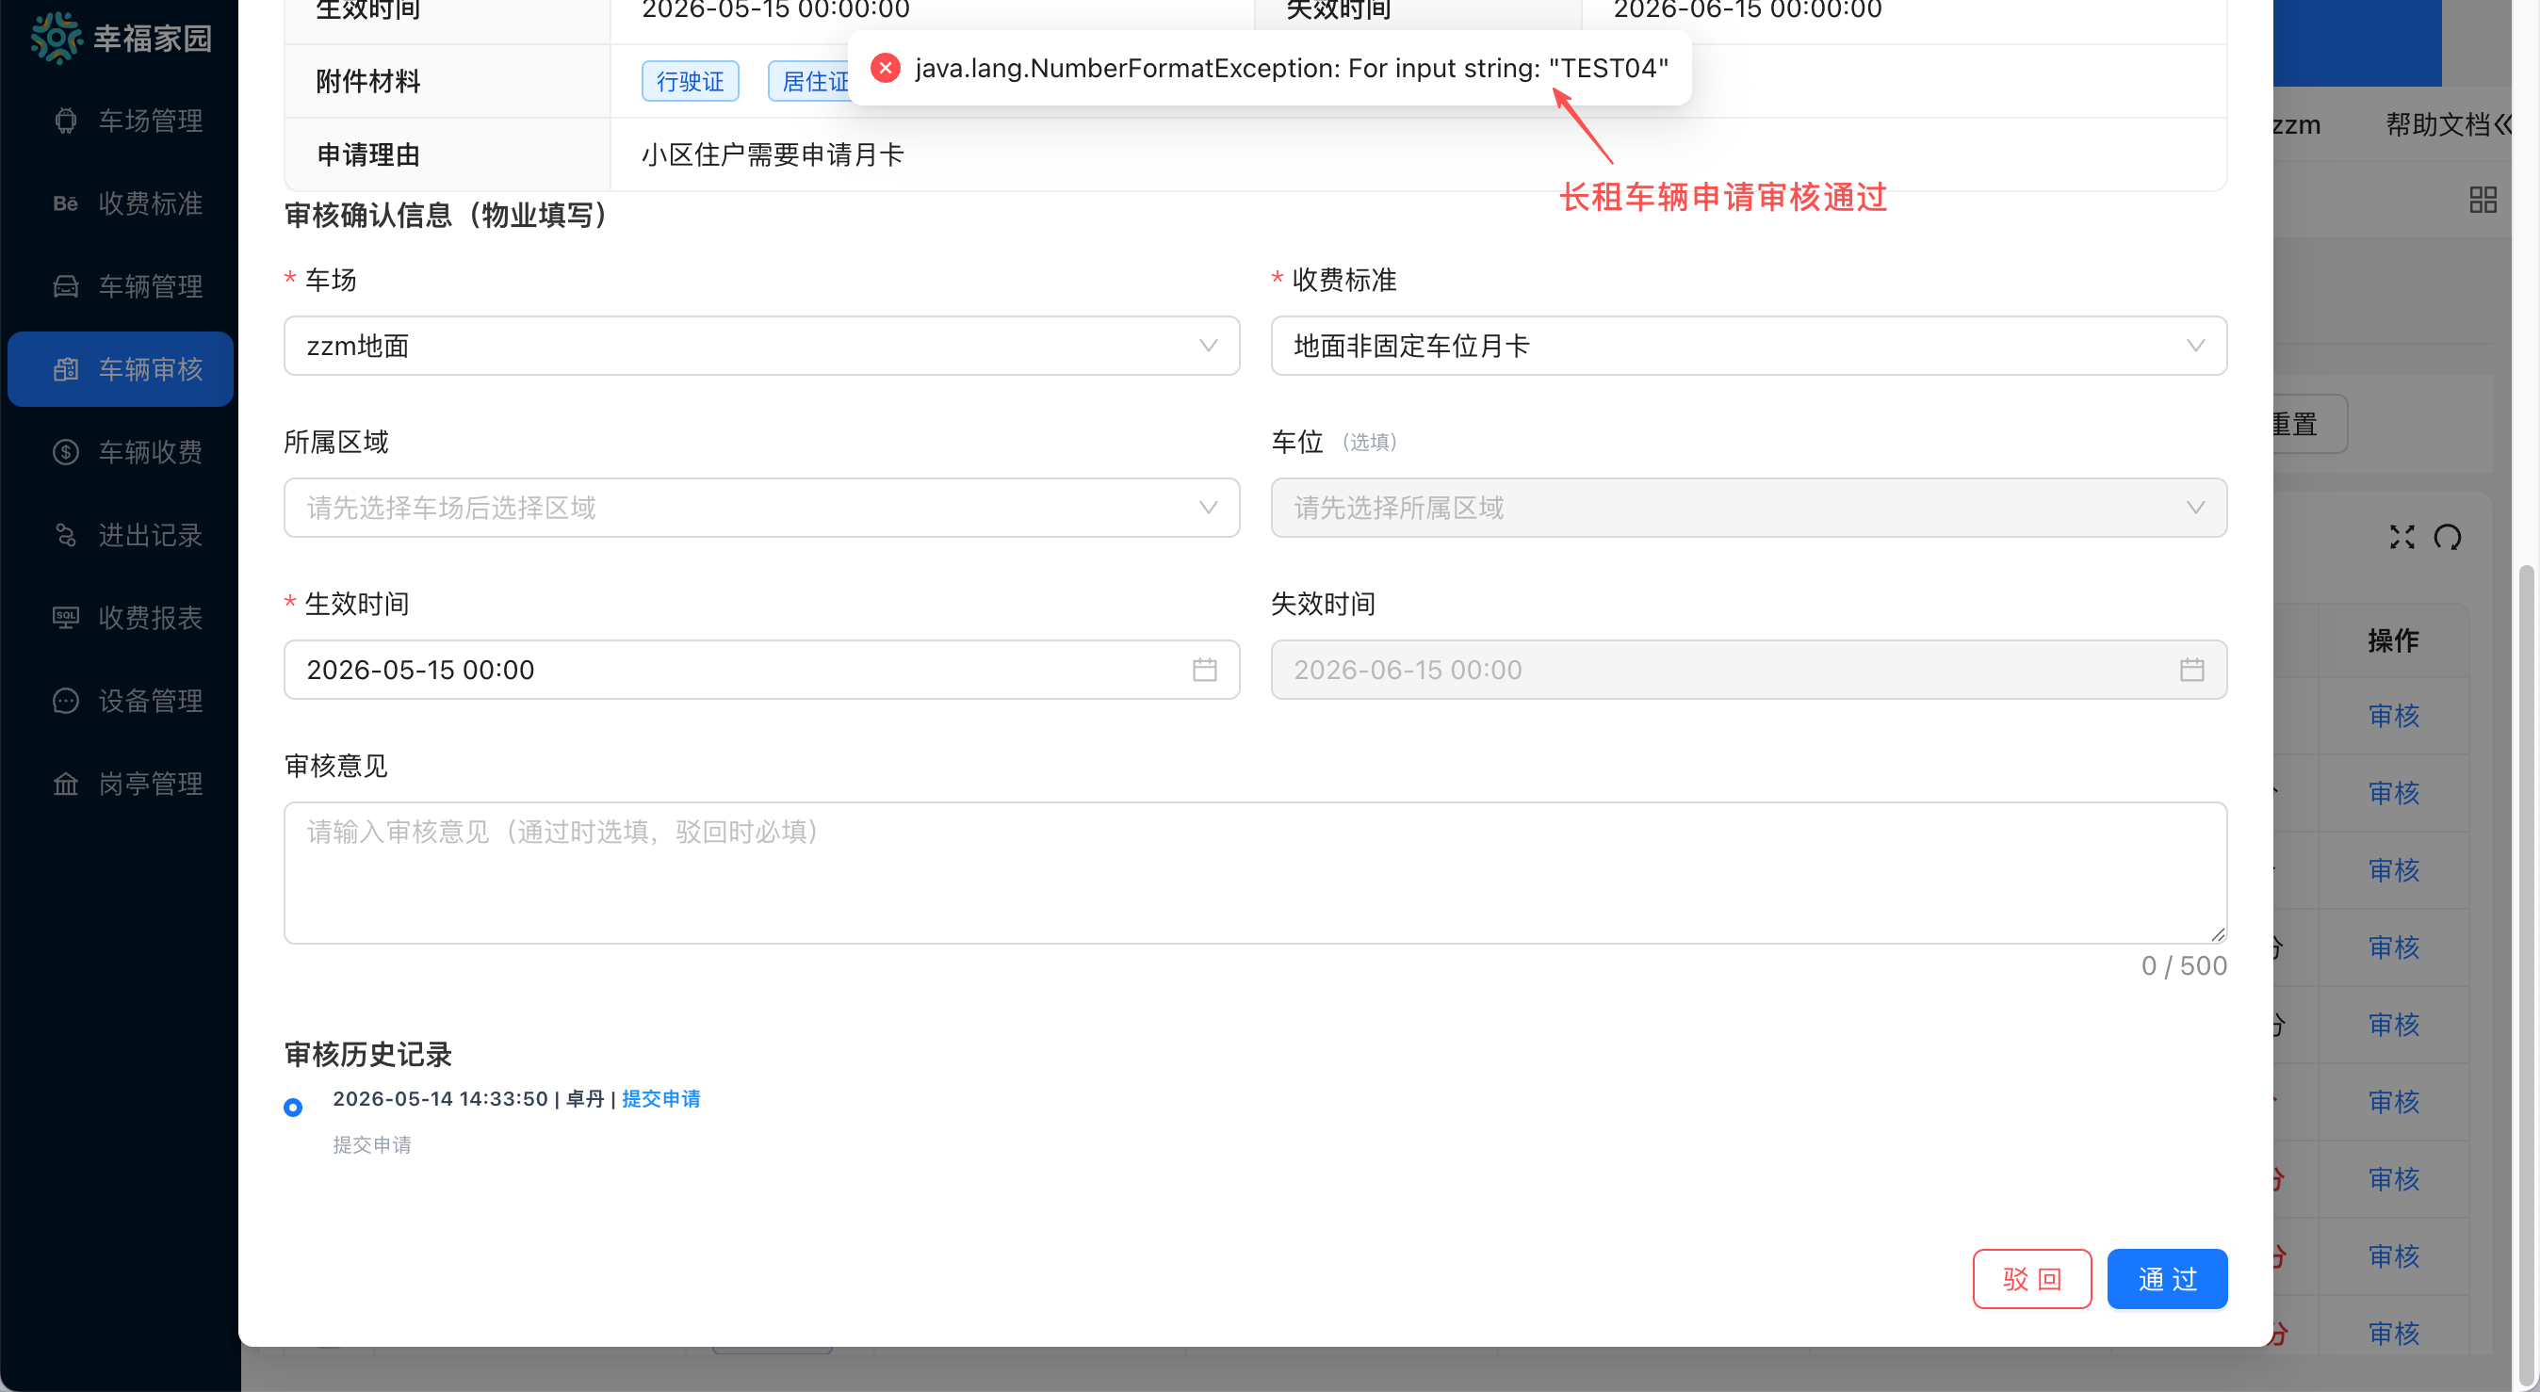The width and height of the screenshot is (2540, 1392).
Task: Open 进出记录 in the sidebar
Action: click(x=121, y=534)
